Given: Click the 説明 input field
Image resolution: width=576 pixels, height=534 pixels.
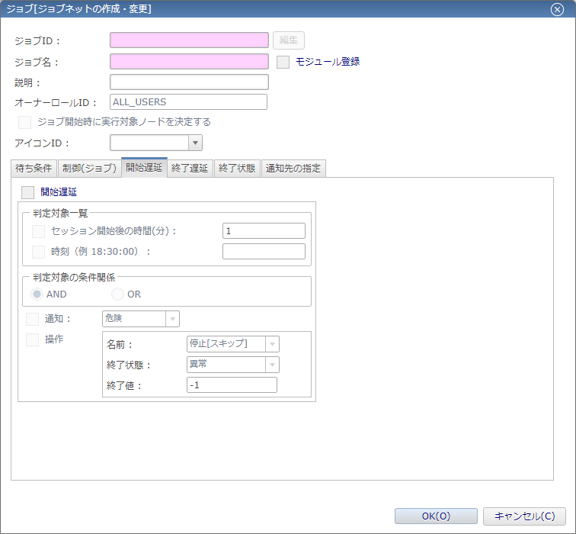Looking at the screenshot, I should [x=189, y=82].
